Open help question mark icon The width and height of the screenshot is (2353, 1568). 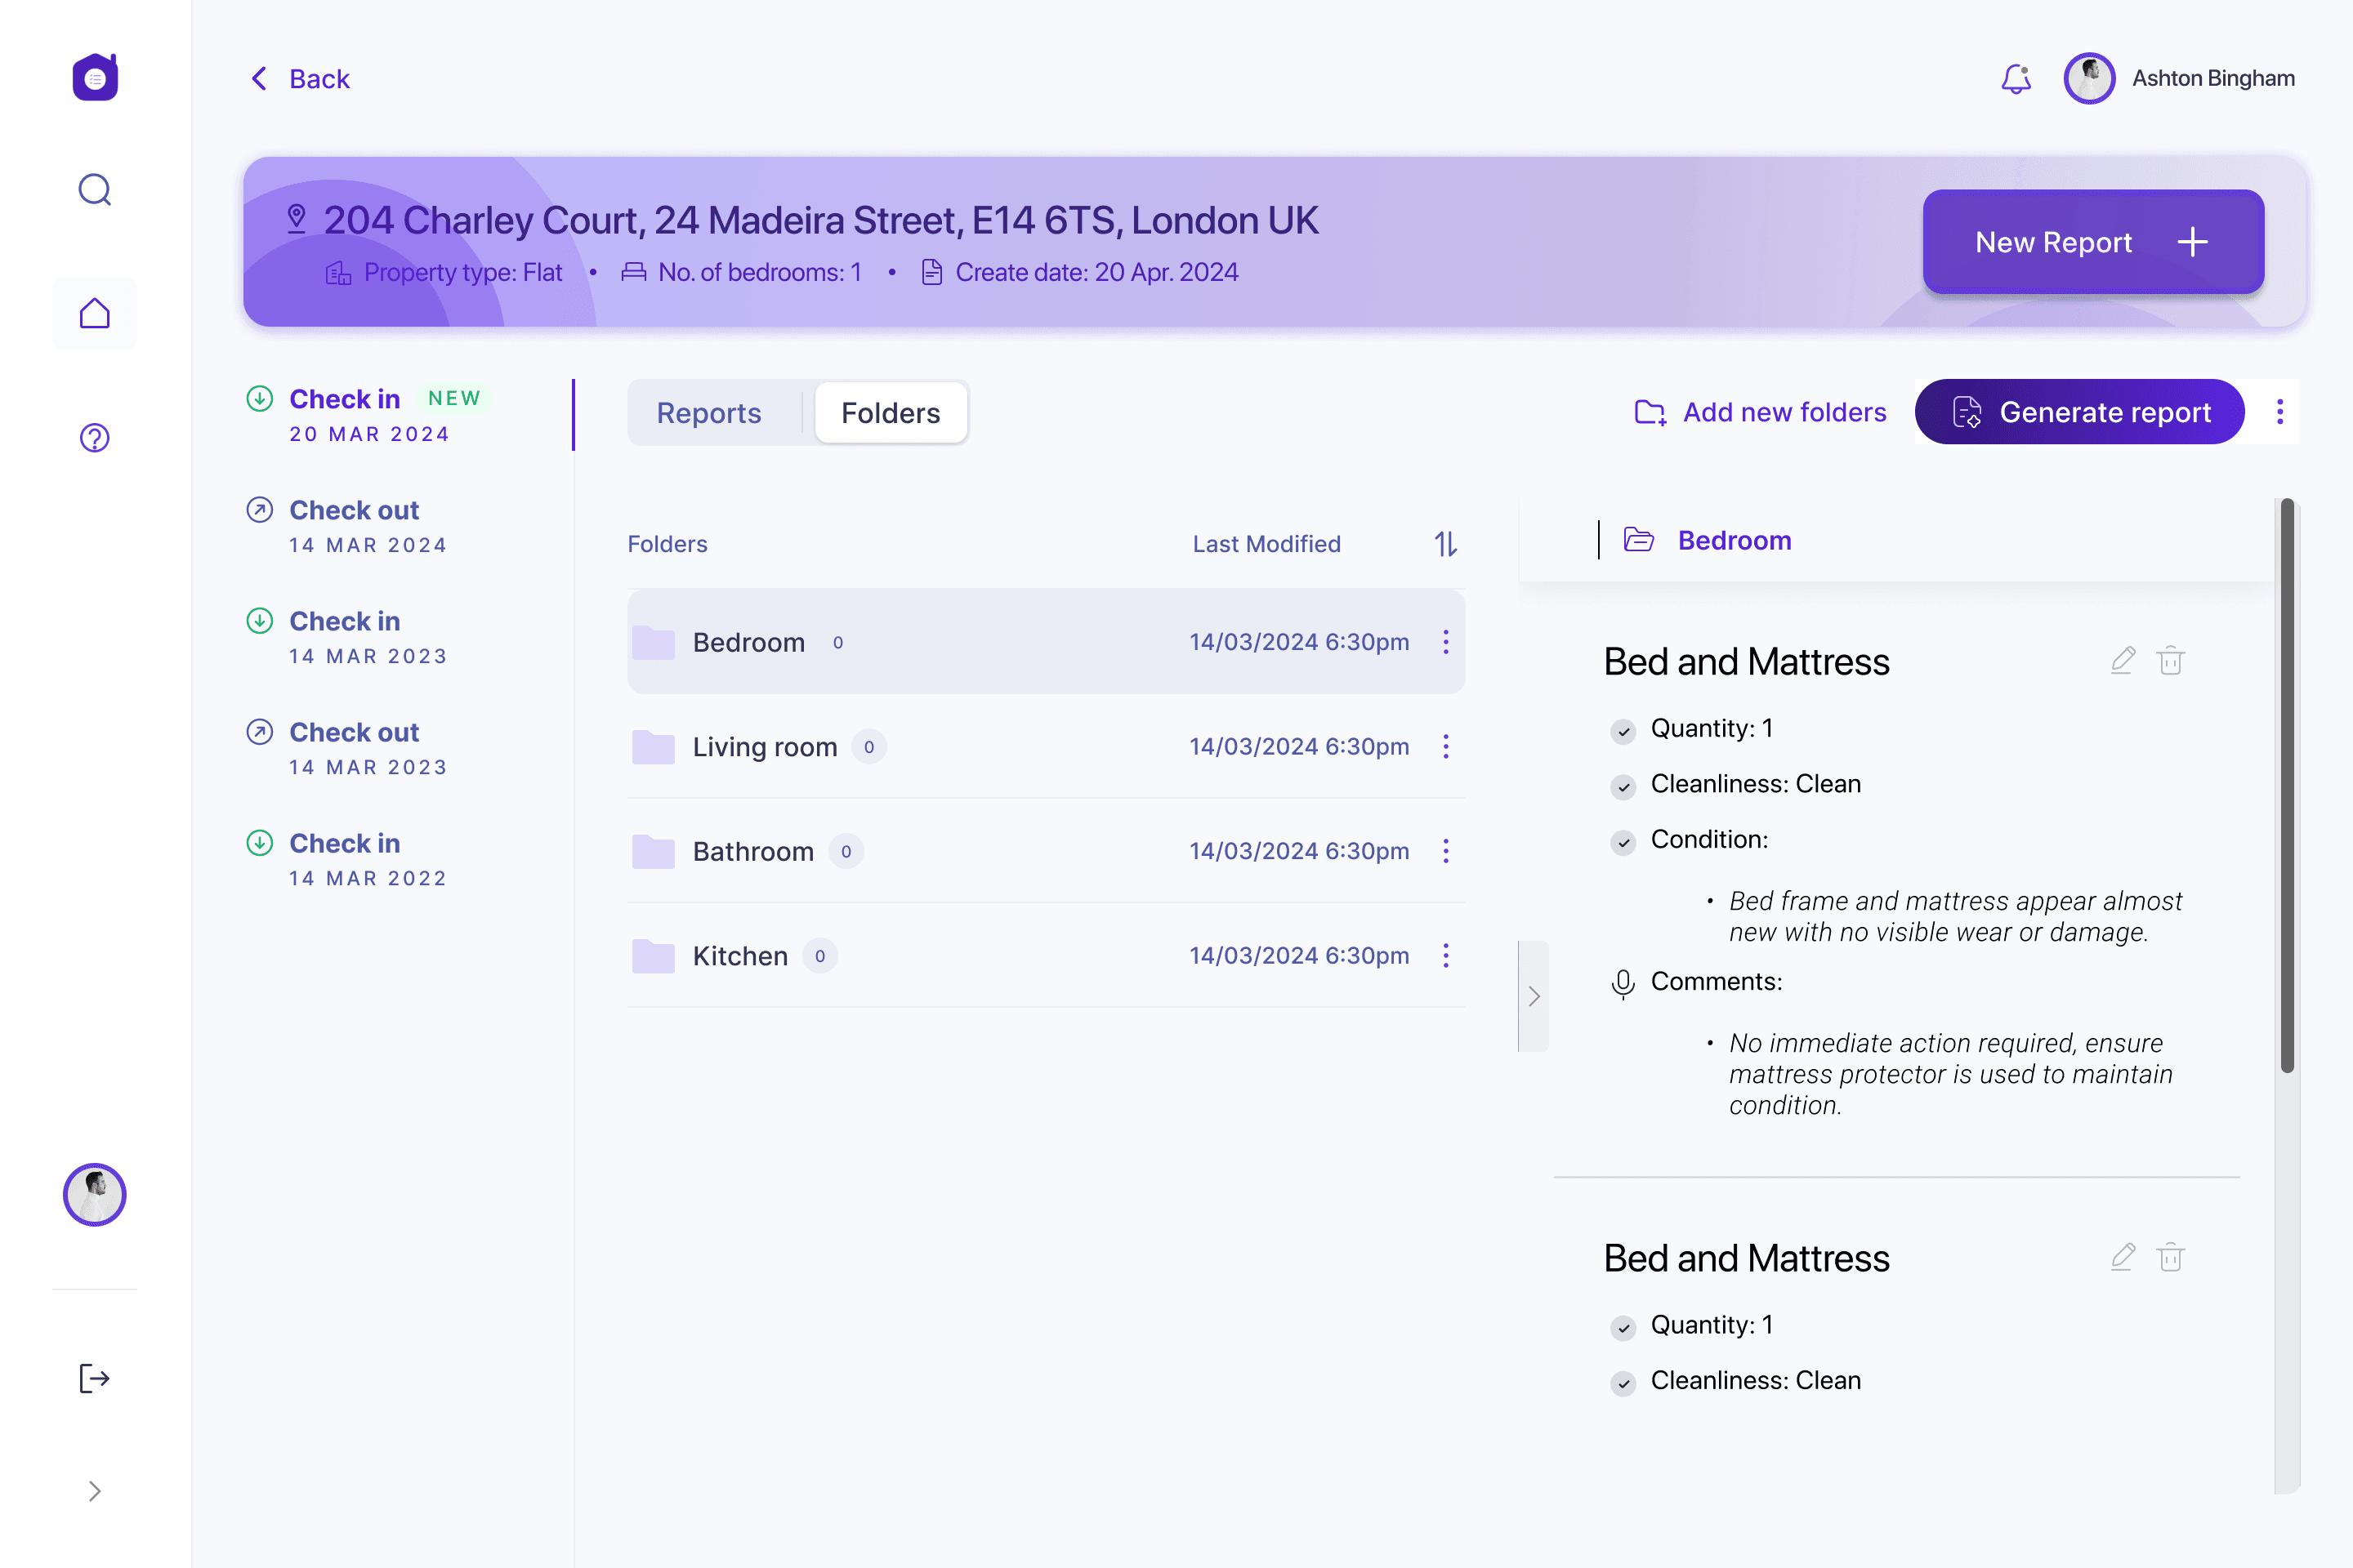(95, 437)
